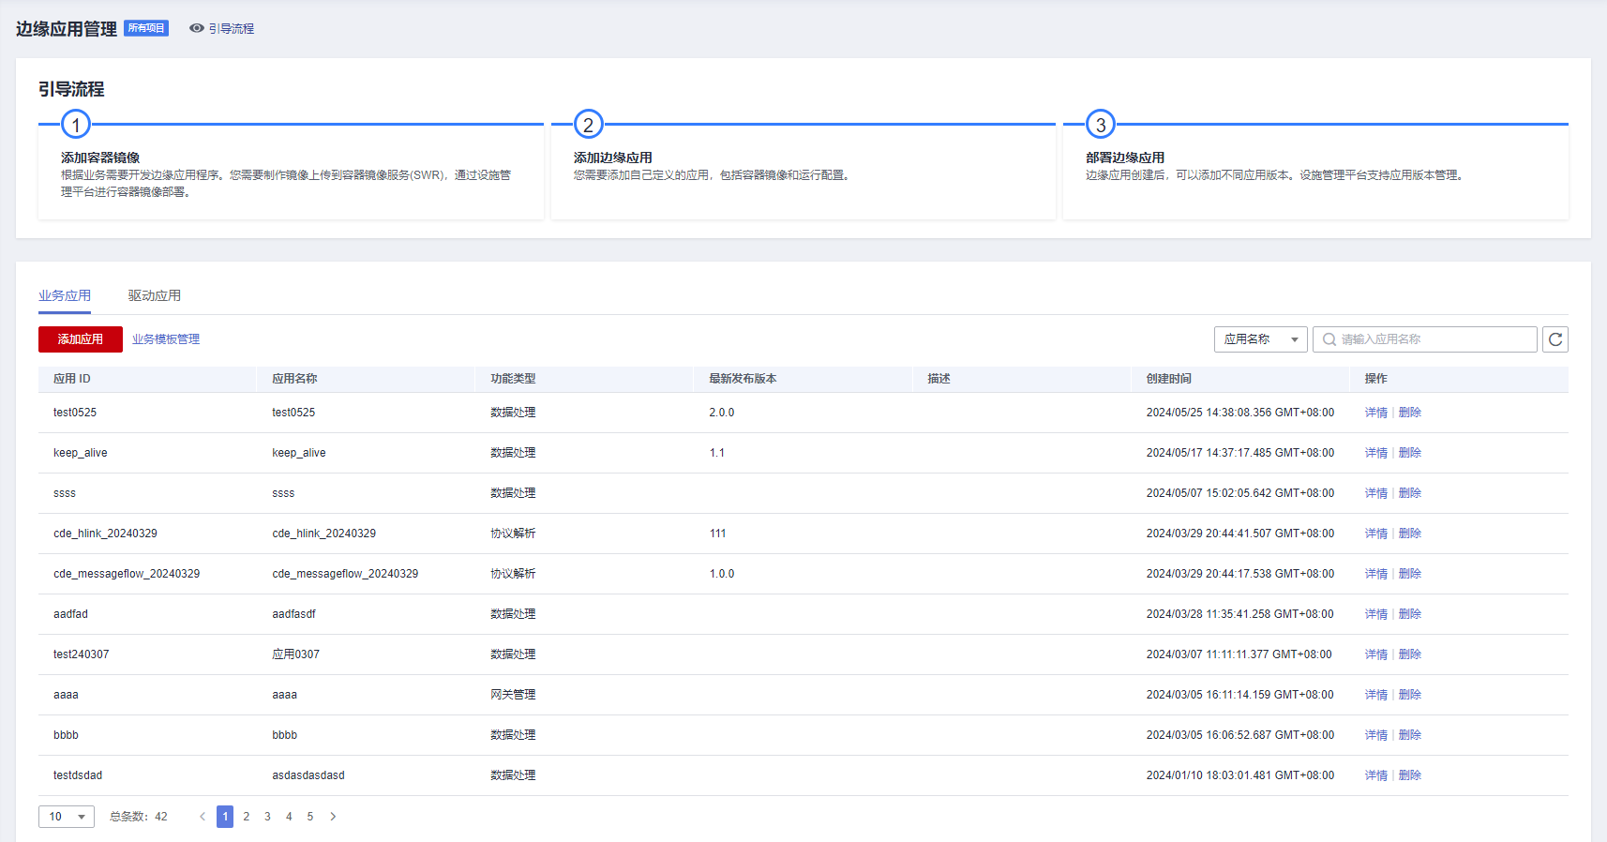Select current page 1 in pagination
Image resolution: width=1607 pixels, height=842 pixels.
point(225,817)
